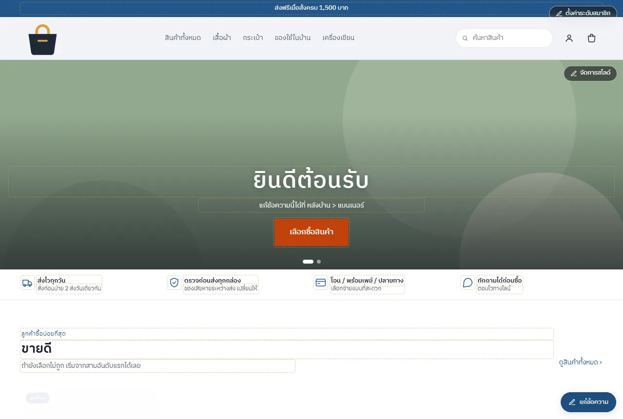
Task: Click the ถ้ายังเลือกไม่ถูก description text
Action: coord(81,365)
